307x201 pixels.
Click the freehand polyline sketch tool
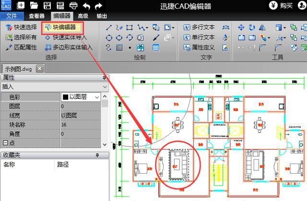coord(119,27)
